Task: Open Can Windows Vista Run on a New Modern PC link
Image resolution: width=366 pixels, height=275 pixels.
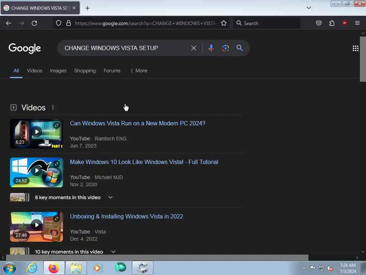Action: pyautogui.click(x=138, y=123)
